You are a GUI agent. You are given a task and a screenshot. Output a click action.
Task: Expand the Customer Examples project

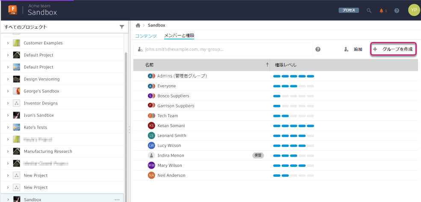click(x=8, y=43)
